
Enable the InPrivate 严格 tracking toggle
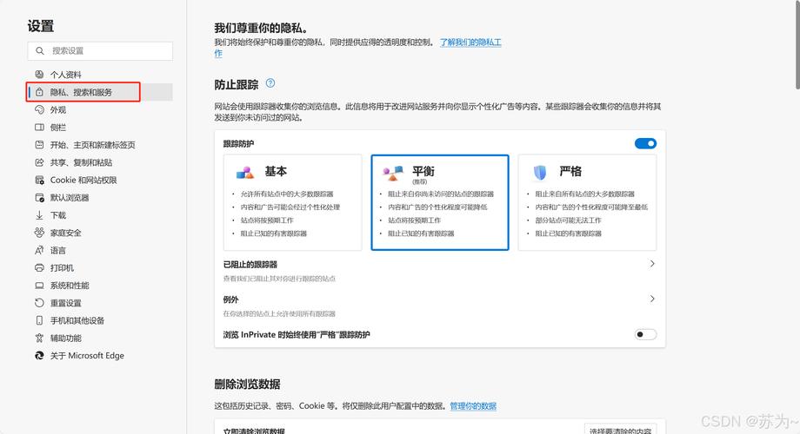[645, 334]
